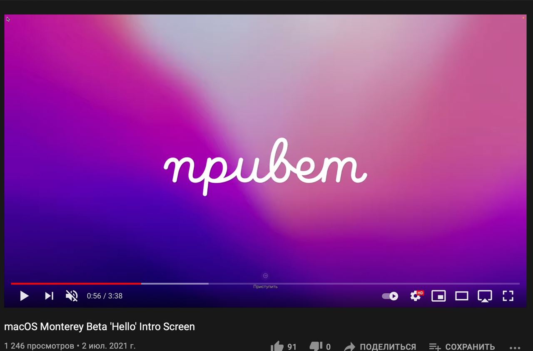
Task: Go to full screen
Action: pos(508,296)
